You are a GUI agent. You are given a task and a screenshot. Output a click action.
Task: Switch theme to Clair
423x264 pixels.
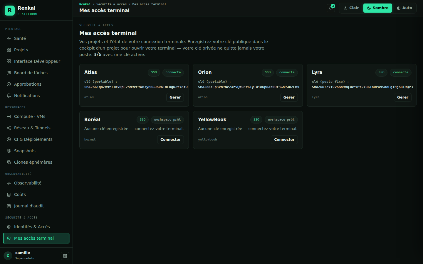351,8
